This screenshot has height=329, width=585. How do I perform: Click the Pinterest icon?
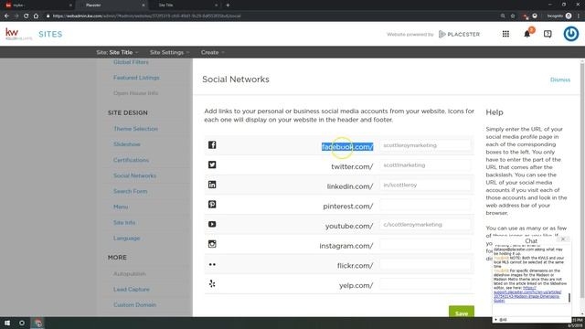(212, 204)
